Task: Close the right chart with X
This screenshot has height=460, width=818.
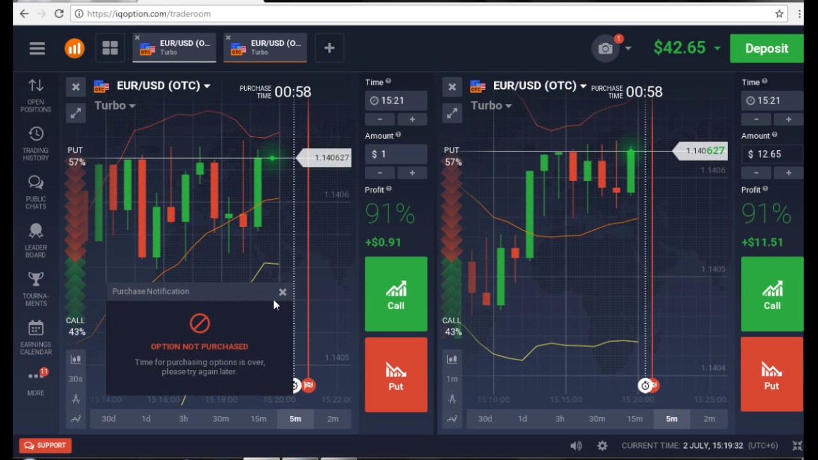Action: click(452, 87)
